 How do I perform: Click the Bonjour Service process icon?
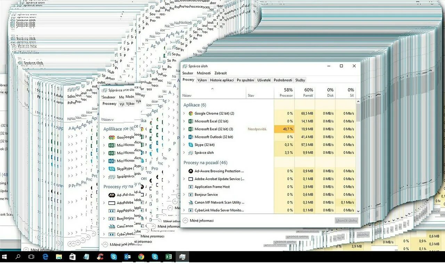(191, 194)
